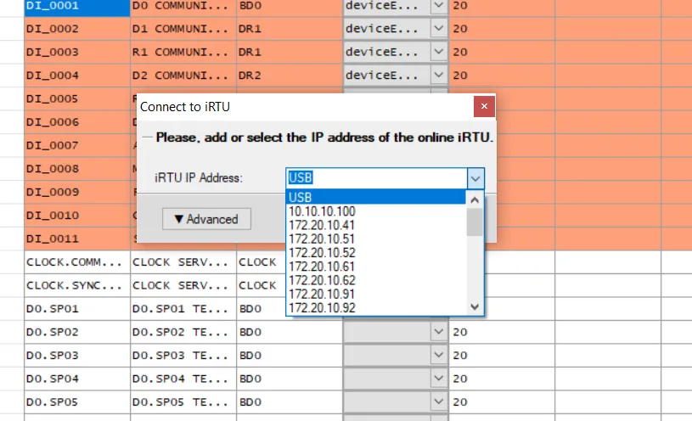Click the value 20 in DO.SP04 row

tap(502, 379)
